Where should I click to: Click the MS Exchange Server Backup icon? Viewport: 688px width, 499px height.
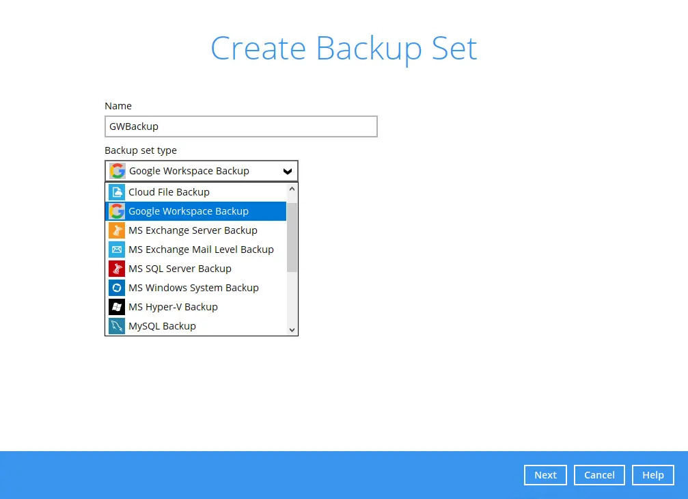point(117,230)
